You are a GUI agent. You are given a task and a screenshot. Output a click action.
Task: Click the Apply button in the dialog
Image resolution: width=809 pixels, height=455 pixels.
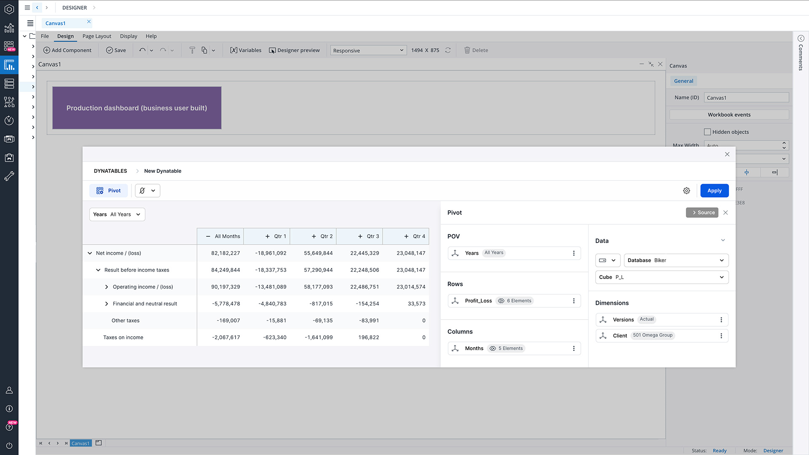click(714, 190)
